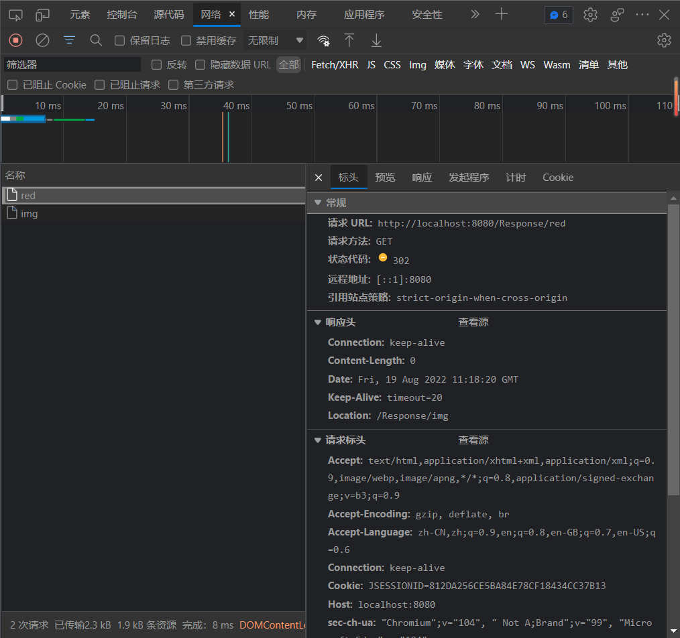Toggle the filter funnel icon
680x638 pixels.
[x=69, y=40]
